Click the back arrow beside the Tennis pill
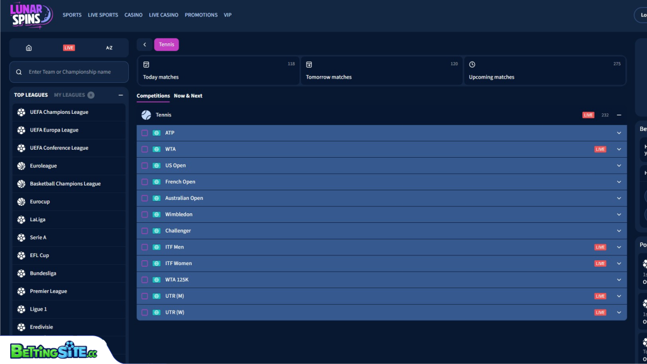 click(144, 44)
